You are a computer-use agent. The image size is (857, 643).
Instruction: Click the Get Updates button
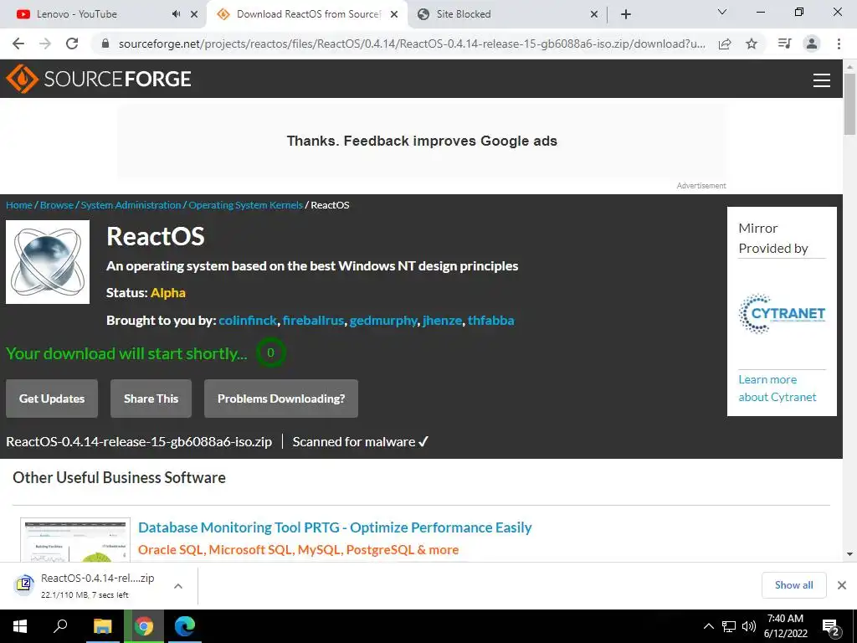coord(52,399)
